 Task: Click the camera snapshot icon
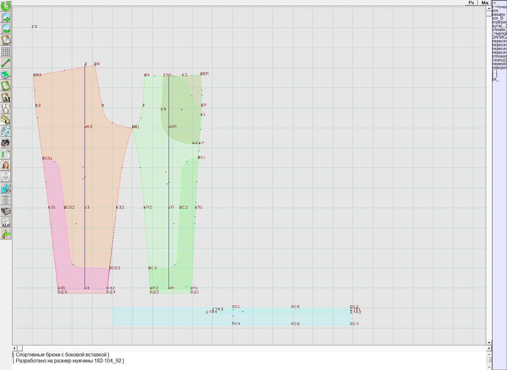pyautogui.click(x=6, y=143)
